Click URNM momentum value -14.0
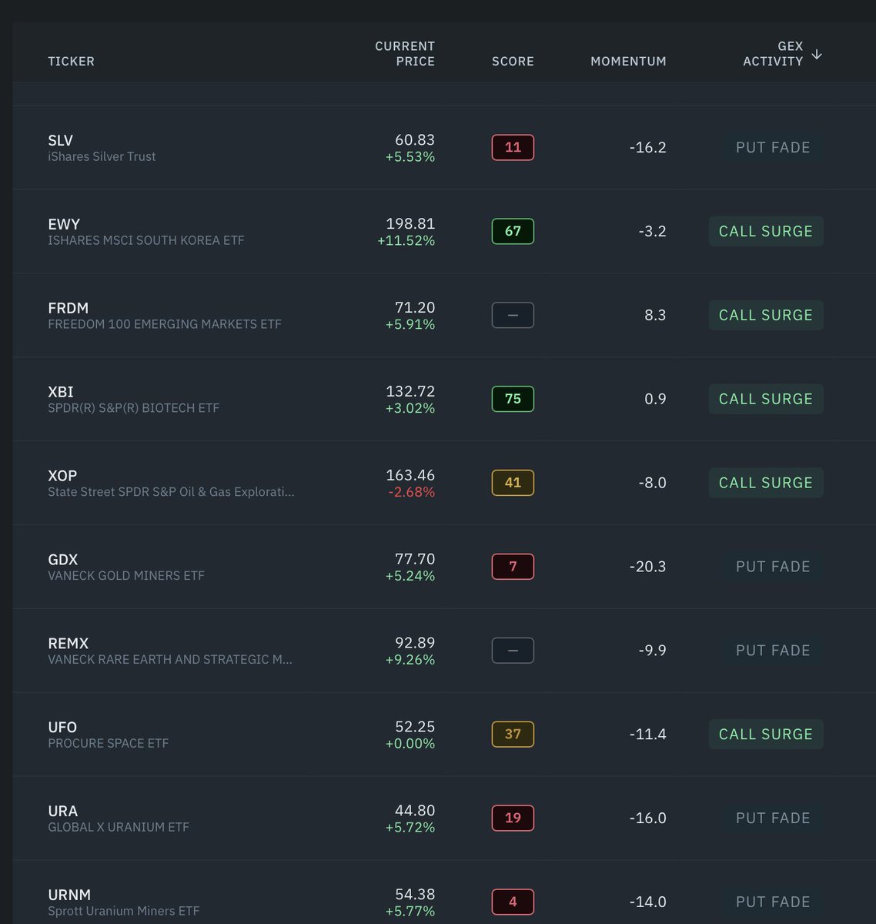Screen dimensions: 876x924 click(647, 902)
